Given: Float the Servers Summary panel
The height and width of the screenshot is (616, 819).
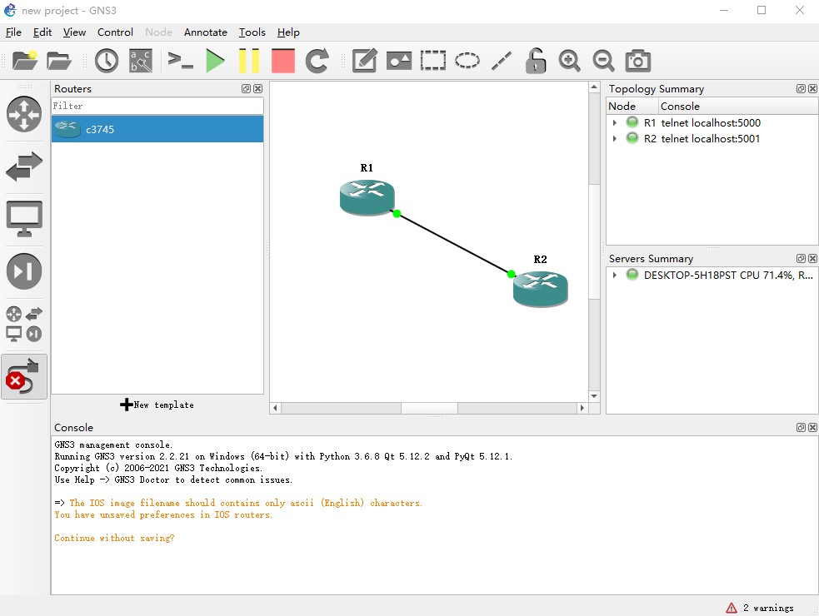Looking at the screenshot, I should point(801,258).
